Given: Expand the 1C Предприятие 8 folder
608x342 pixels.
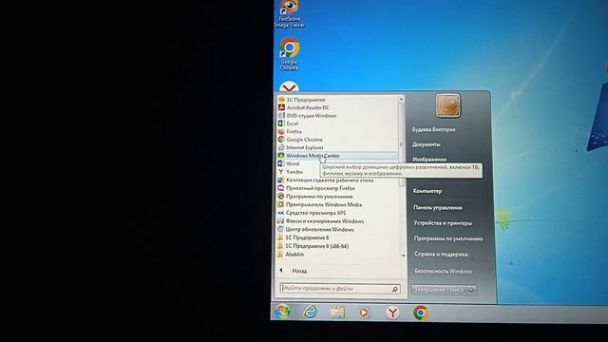Looking at the screenshot, I should 303,237.
